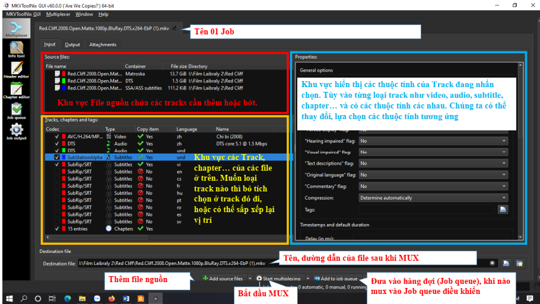540x304 pixels.
Task: Expand the arrow next to Add source files
Action: [x=250, y=278]
